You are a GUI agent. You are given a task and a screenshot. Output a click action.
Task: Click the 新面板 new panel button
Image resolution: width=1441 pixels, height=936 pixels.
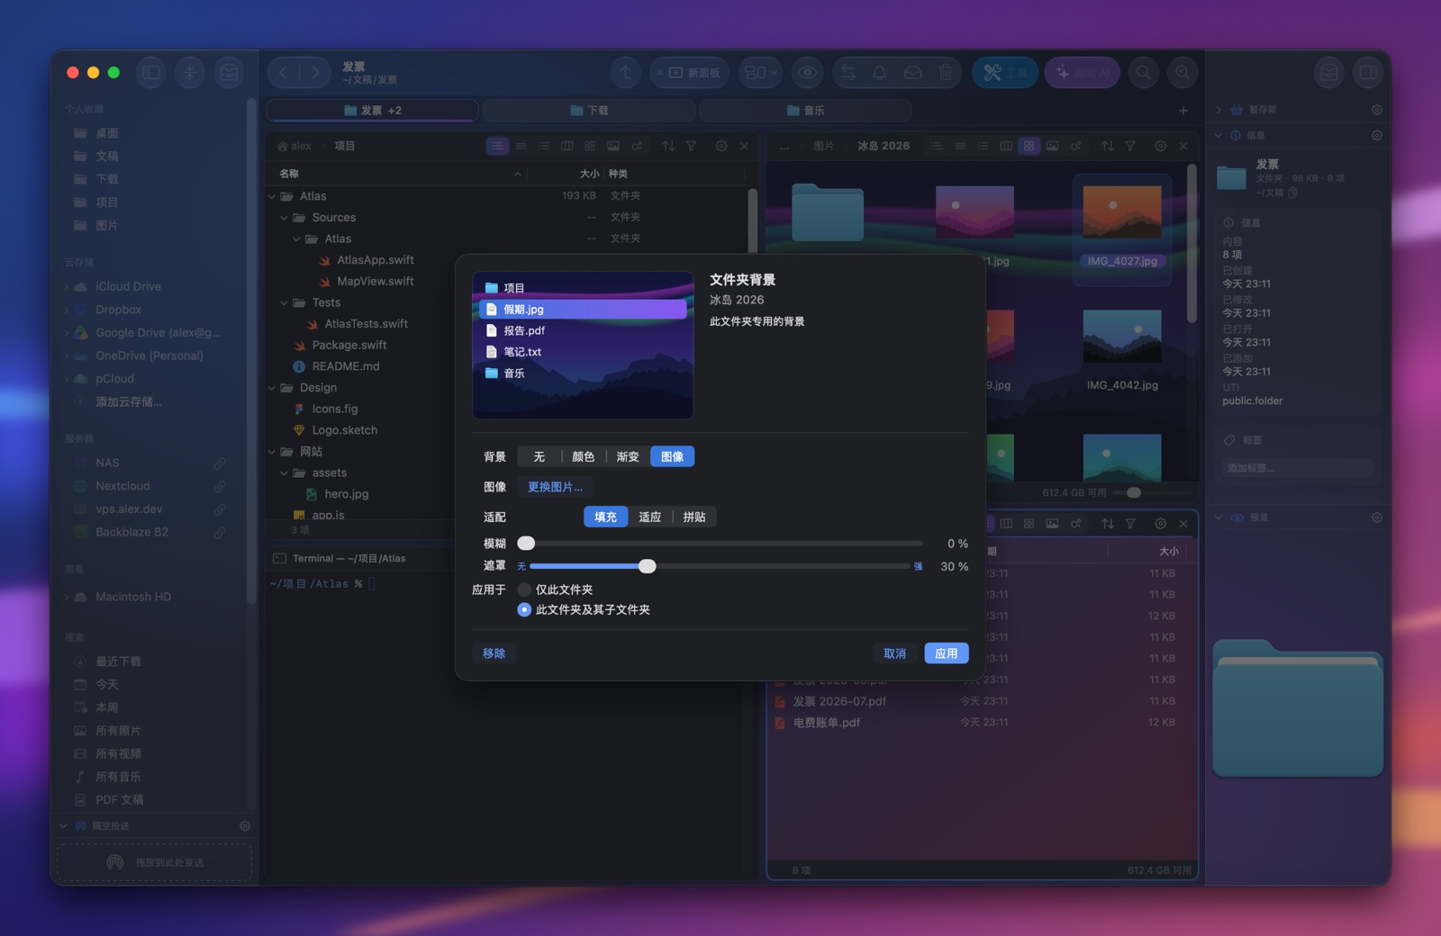point(691,73)
